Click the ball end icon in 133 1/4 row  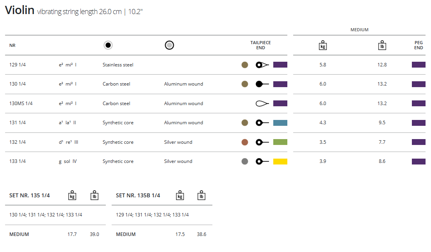(262, 161)
